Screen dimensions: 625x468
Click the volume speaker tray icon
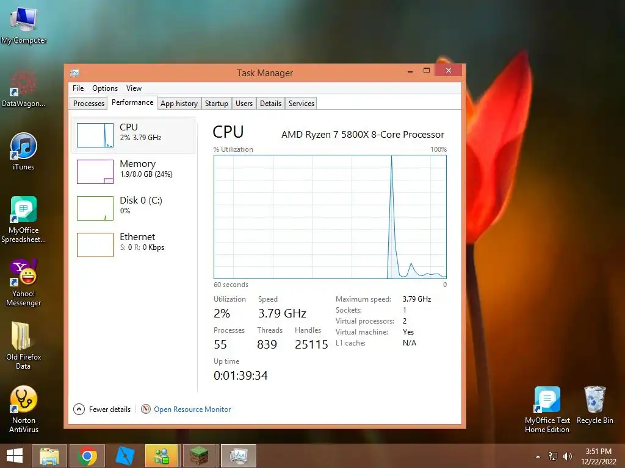click(568, 456)
